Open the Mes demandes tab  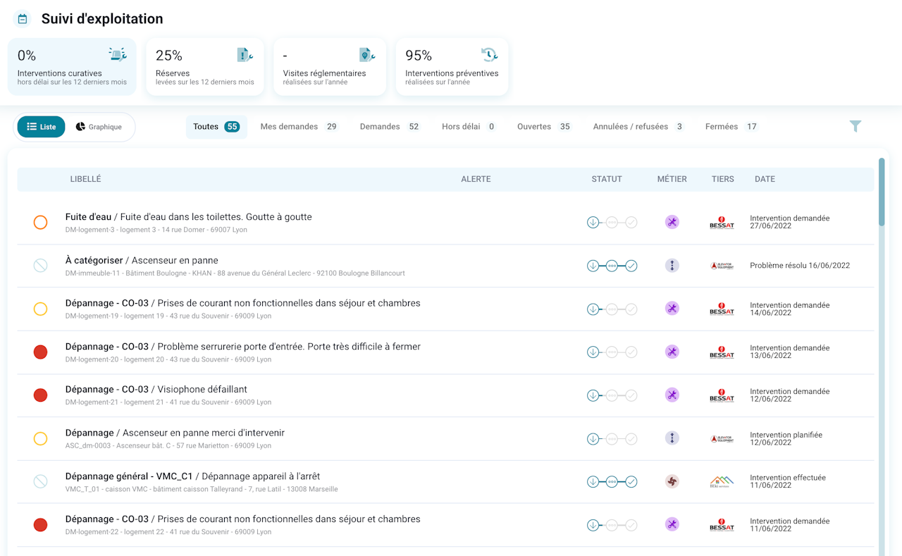tap(299, 127)
